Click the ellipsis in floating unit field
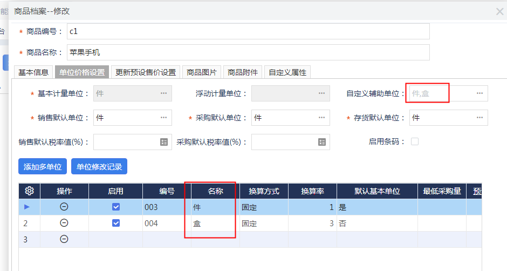507x271 pixels. [322, 93]
